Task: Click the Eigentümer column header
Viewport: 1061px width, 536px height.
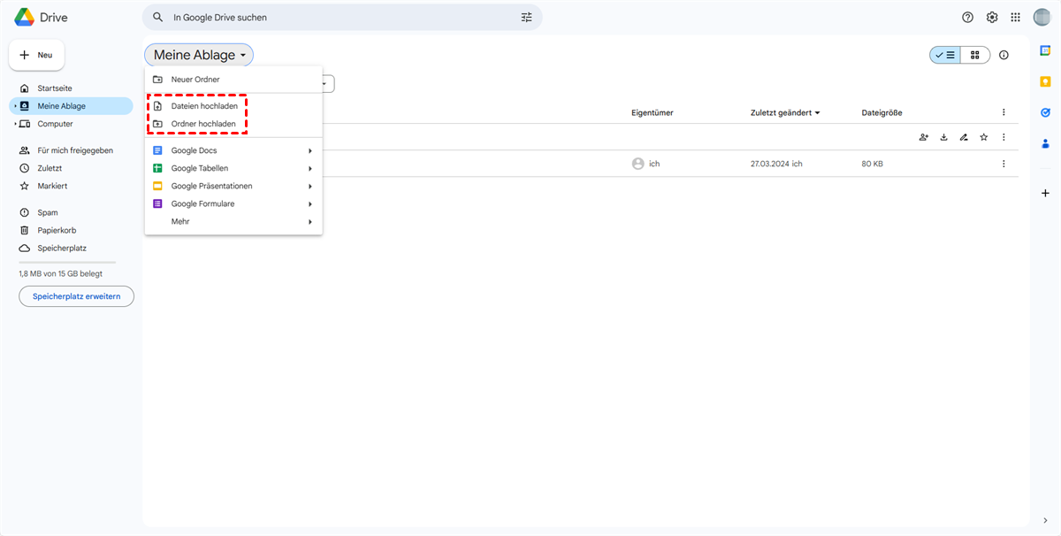Action: (x=654, y=112)
